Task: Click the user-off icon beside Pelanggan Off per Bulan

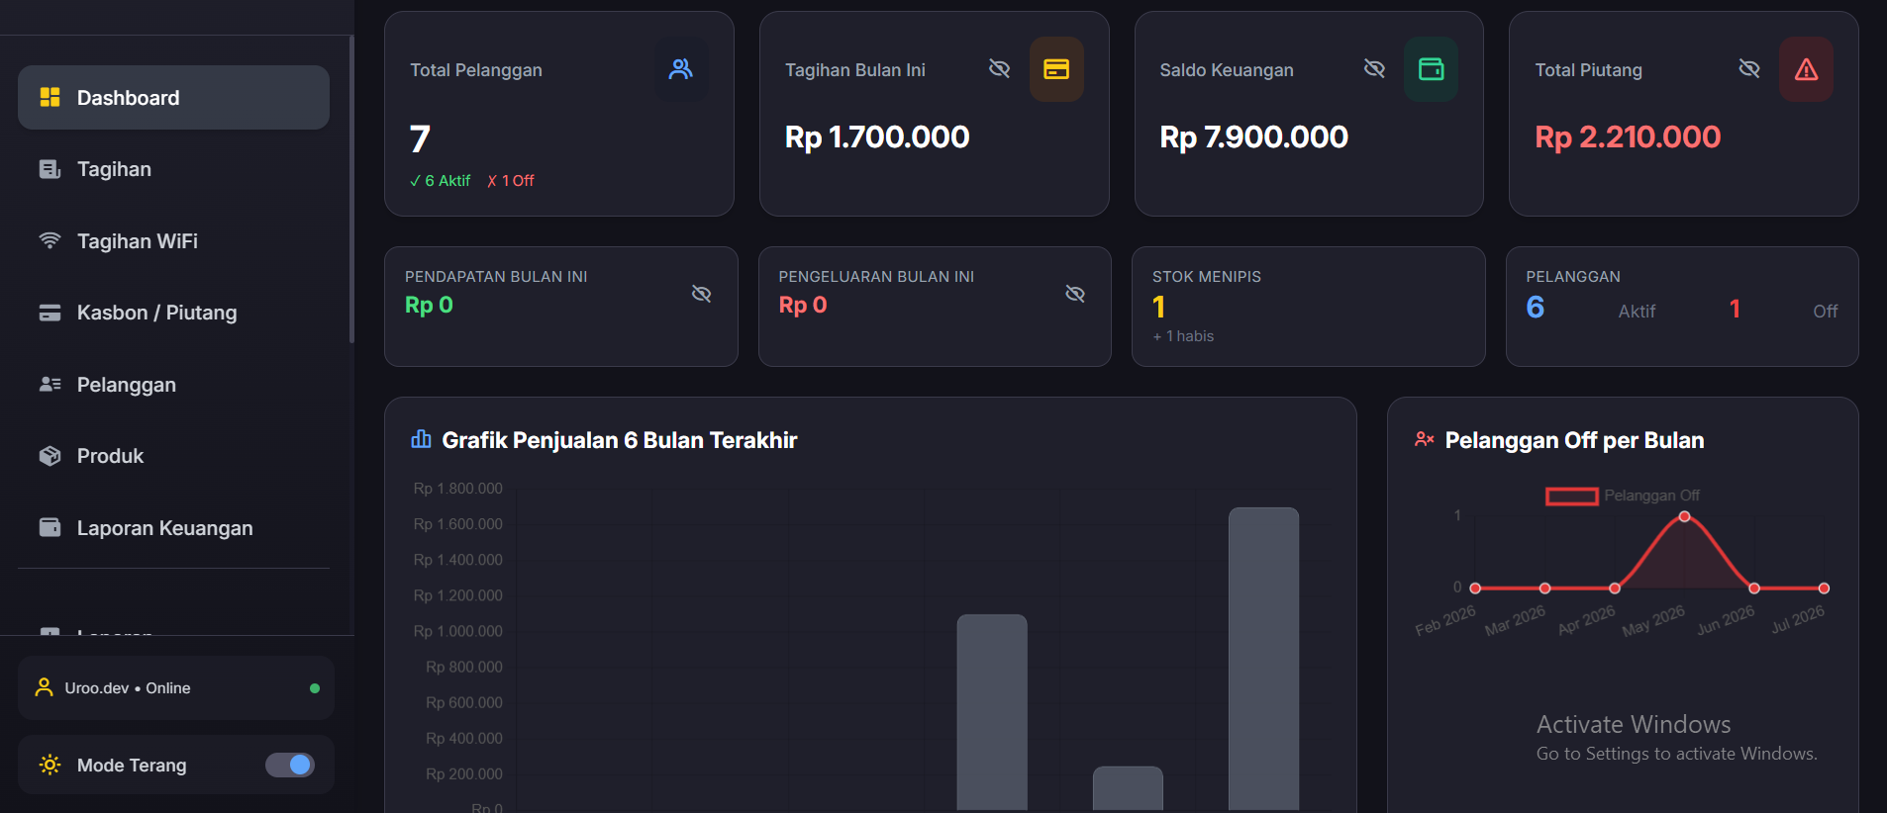Action: 1425,439
